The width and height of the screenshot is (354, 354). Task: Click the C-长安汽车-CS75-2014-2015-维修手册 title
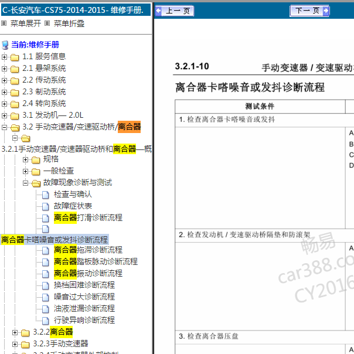(x=76, y=10)
